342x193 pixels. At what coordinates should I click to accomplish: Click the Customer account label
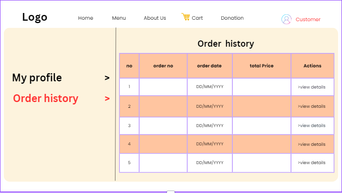click(x=308, y=19)
